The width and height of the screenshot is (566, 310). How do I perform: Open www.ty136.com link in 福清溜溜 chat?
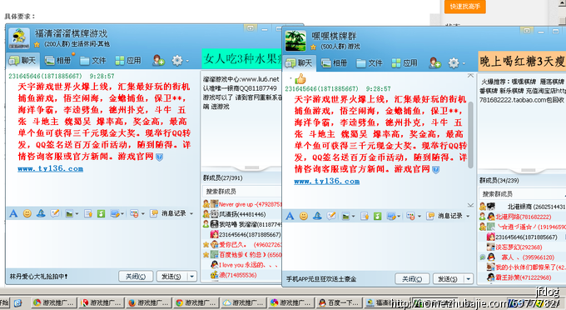click(51, 168)
